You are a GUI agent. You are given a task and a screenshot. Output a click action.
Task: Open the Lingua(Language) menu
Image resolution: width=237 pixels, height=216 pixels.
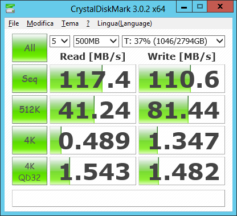(x=125, y=23)
